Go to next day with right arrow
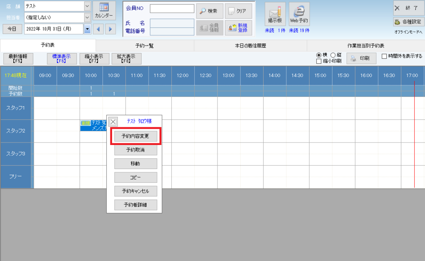Viewport: 425px width, 261px height. (x=110, y=29)
